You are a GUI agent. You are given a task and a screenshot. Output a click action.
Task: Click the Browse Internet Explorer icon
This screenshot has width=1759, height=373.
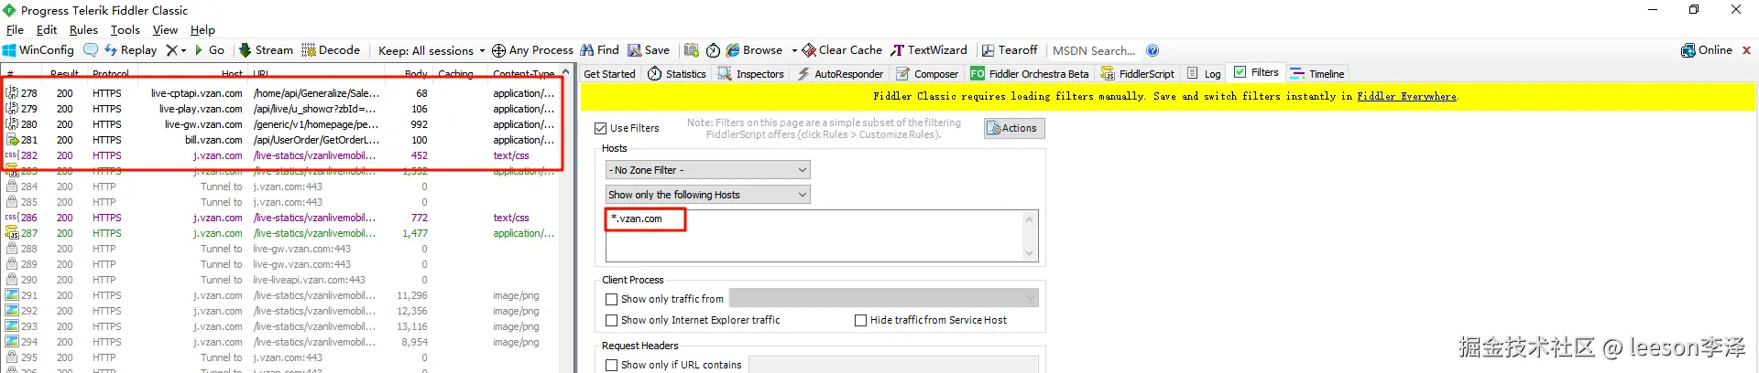(x=733, y=50)
